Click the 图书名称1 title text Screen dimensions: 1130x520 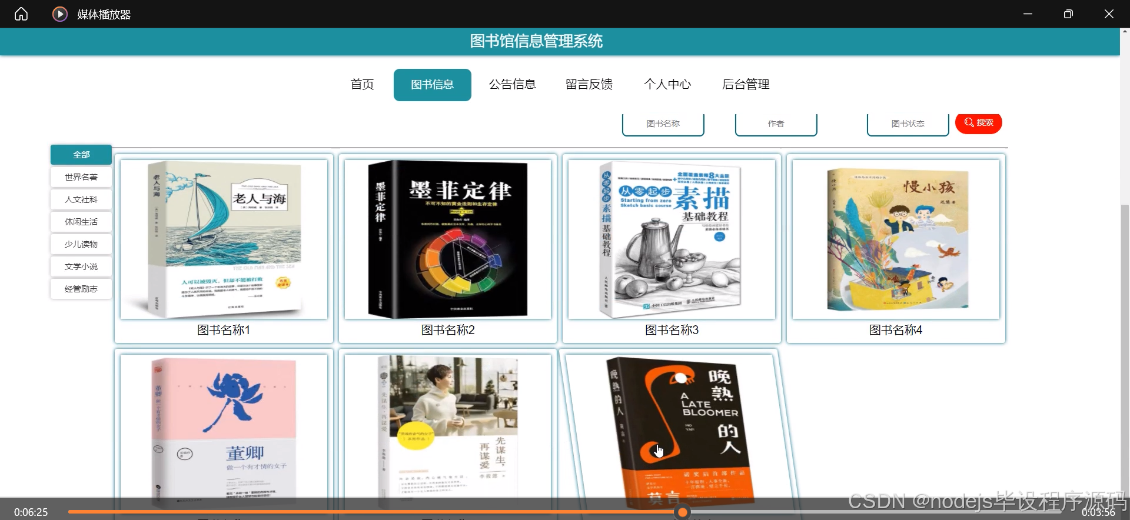[x=224, y=330]
